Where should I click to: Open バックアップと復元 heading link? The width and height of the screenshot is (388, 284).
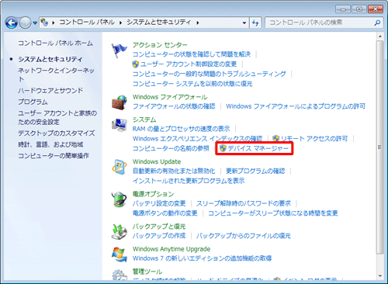159,227
